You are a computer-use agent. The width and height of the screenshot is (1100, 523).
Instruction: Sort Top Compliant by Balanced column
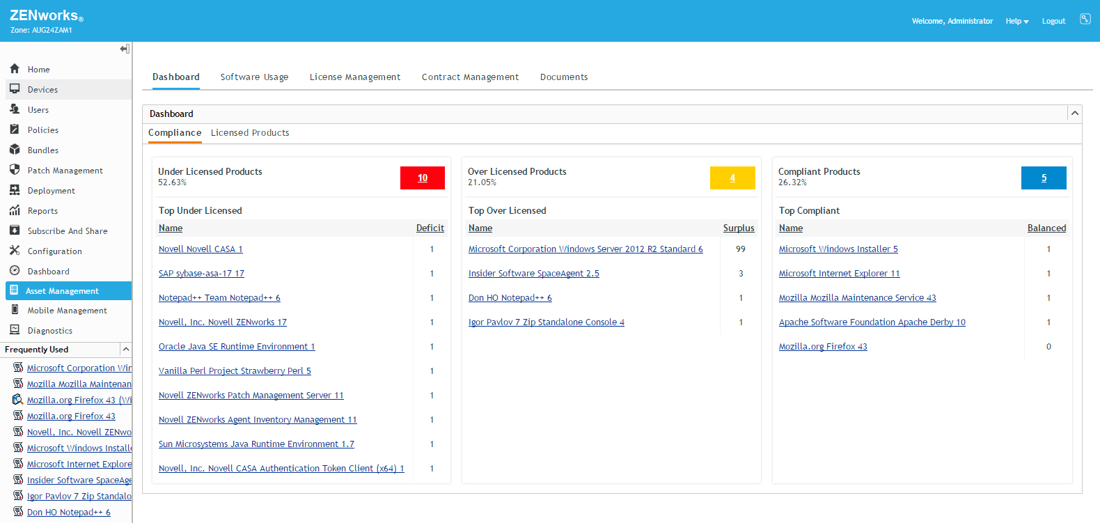tap(1046, 228)
